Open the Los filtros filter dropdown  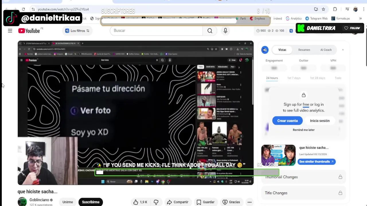point(77,31)
